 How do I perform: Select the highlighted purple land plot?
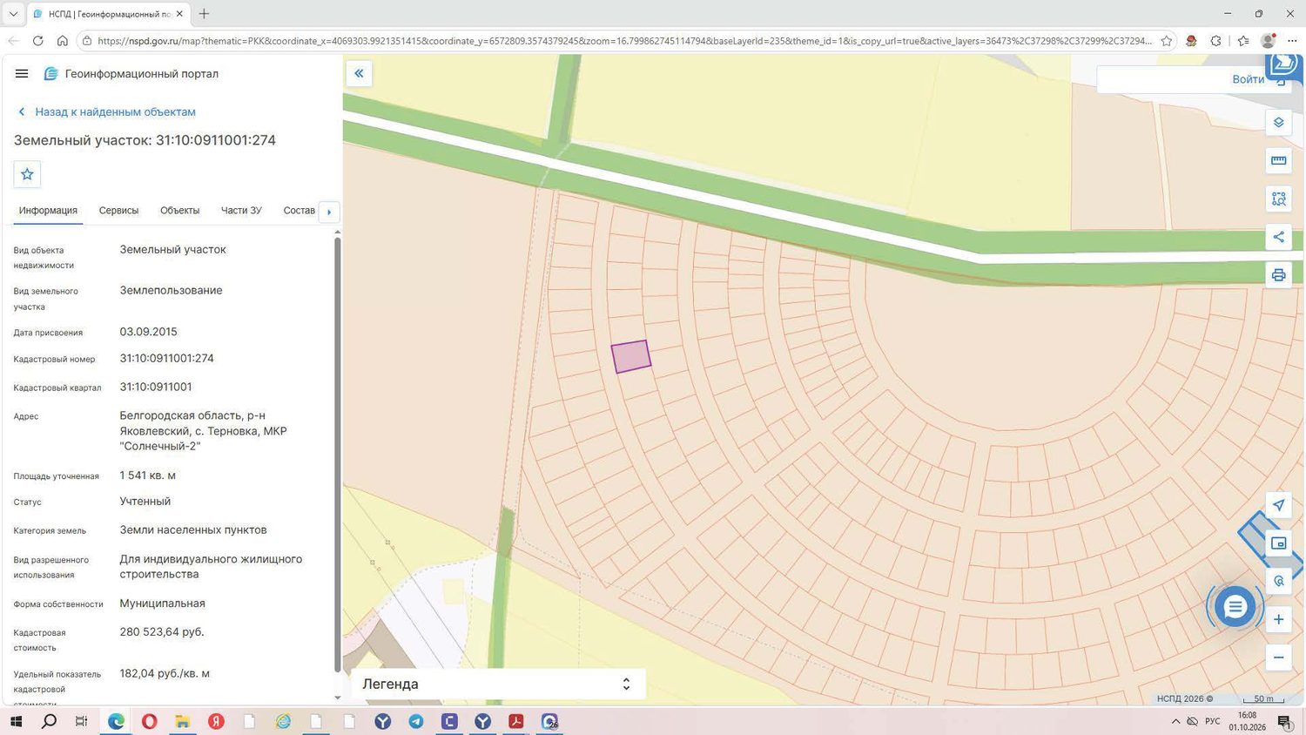[x=631, y=356]
